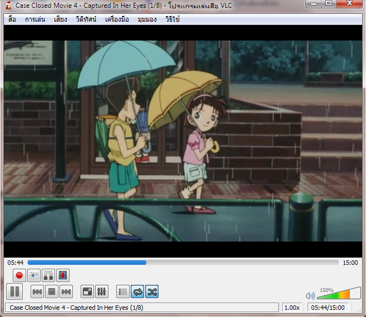Minimize the VLC window

(314, 4)
